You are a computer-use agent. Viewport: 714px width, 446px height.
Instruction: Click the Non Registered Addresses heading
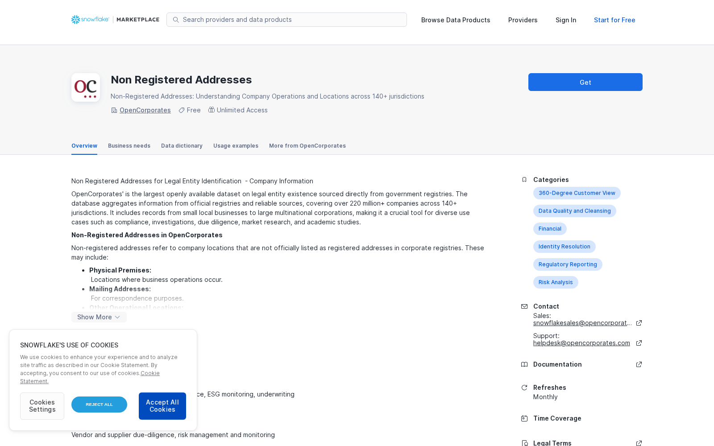click(181, 80)
